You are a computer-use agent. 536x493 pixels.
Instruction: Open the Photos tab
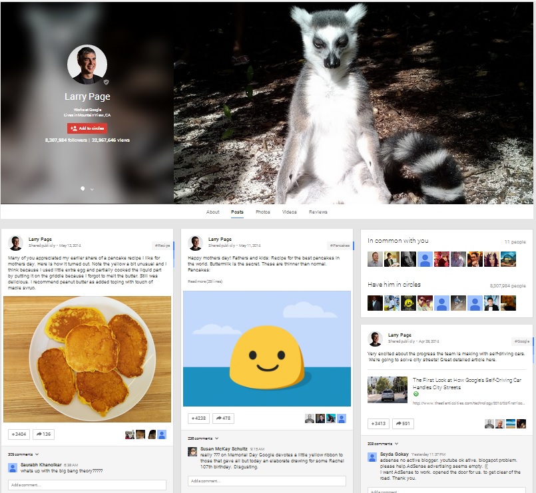point(263,212)
